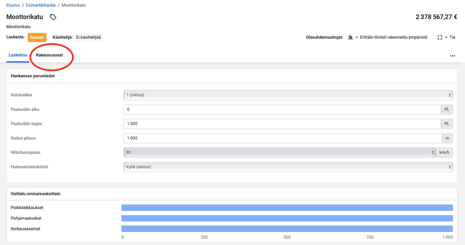Click the PL unit beside Paaluvälin loppu
The image size is (465, 245).
click(447, 124)
